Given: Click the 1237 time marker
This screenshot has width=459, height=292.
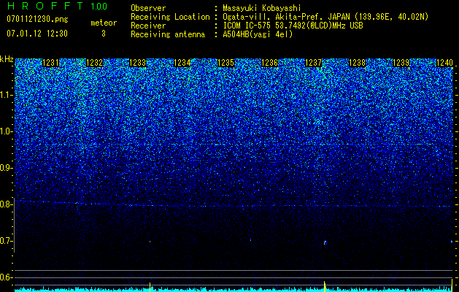Looking at the screenshot, I should (313, 63).
